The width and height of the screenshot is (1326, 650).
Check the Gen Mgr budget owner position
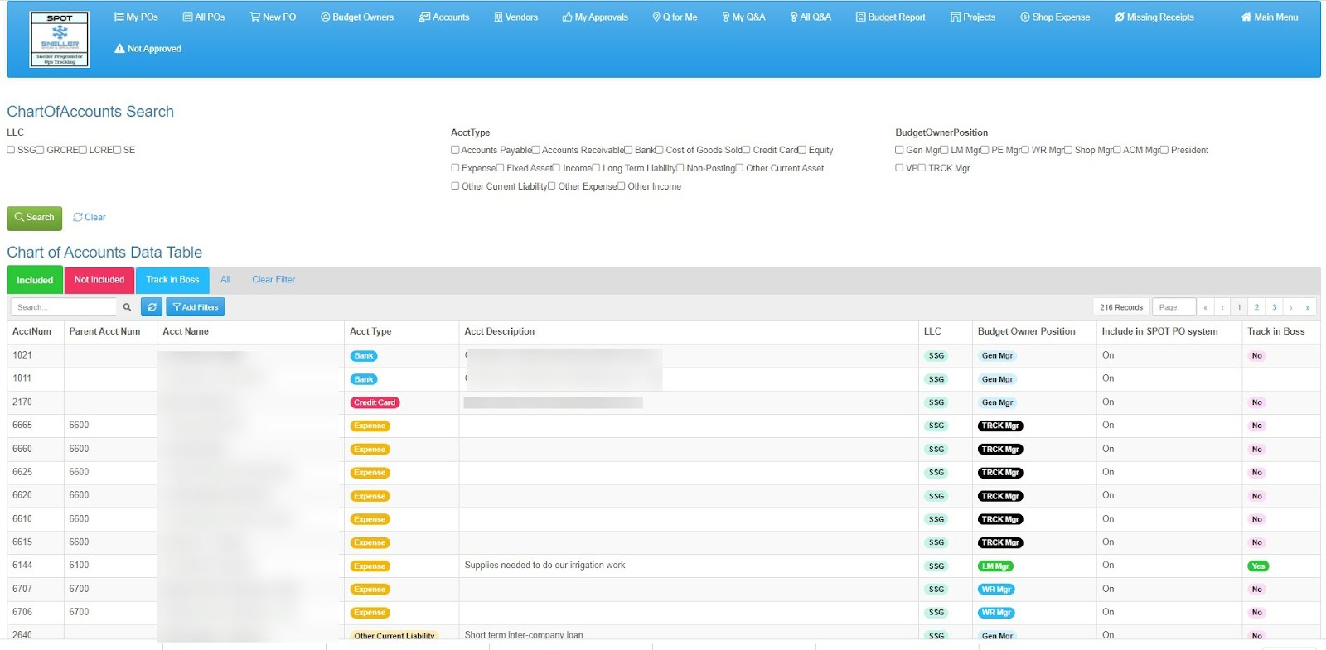click(x=899, y=150)
